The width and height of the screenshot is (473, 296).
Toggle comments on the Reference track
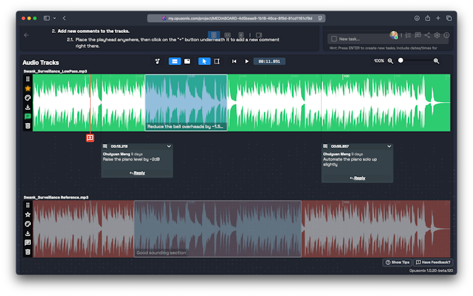point(28,243)
